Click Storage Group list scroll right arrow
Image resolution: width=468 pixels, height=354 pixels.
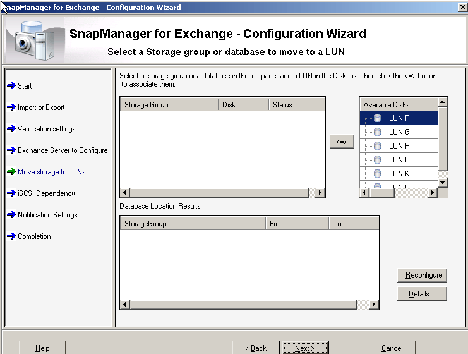[320, 193]
